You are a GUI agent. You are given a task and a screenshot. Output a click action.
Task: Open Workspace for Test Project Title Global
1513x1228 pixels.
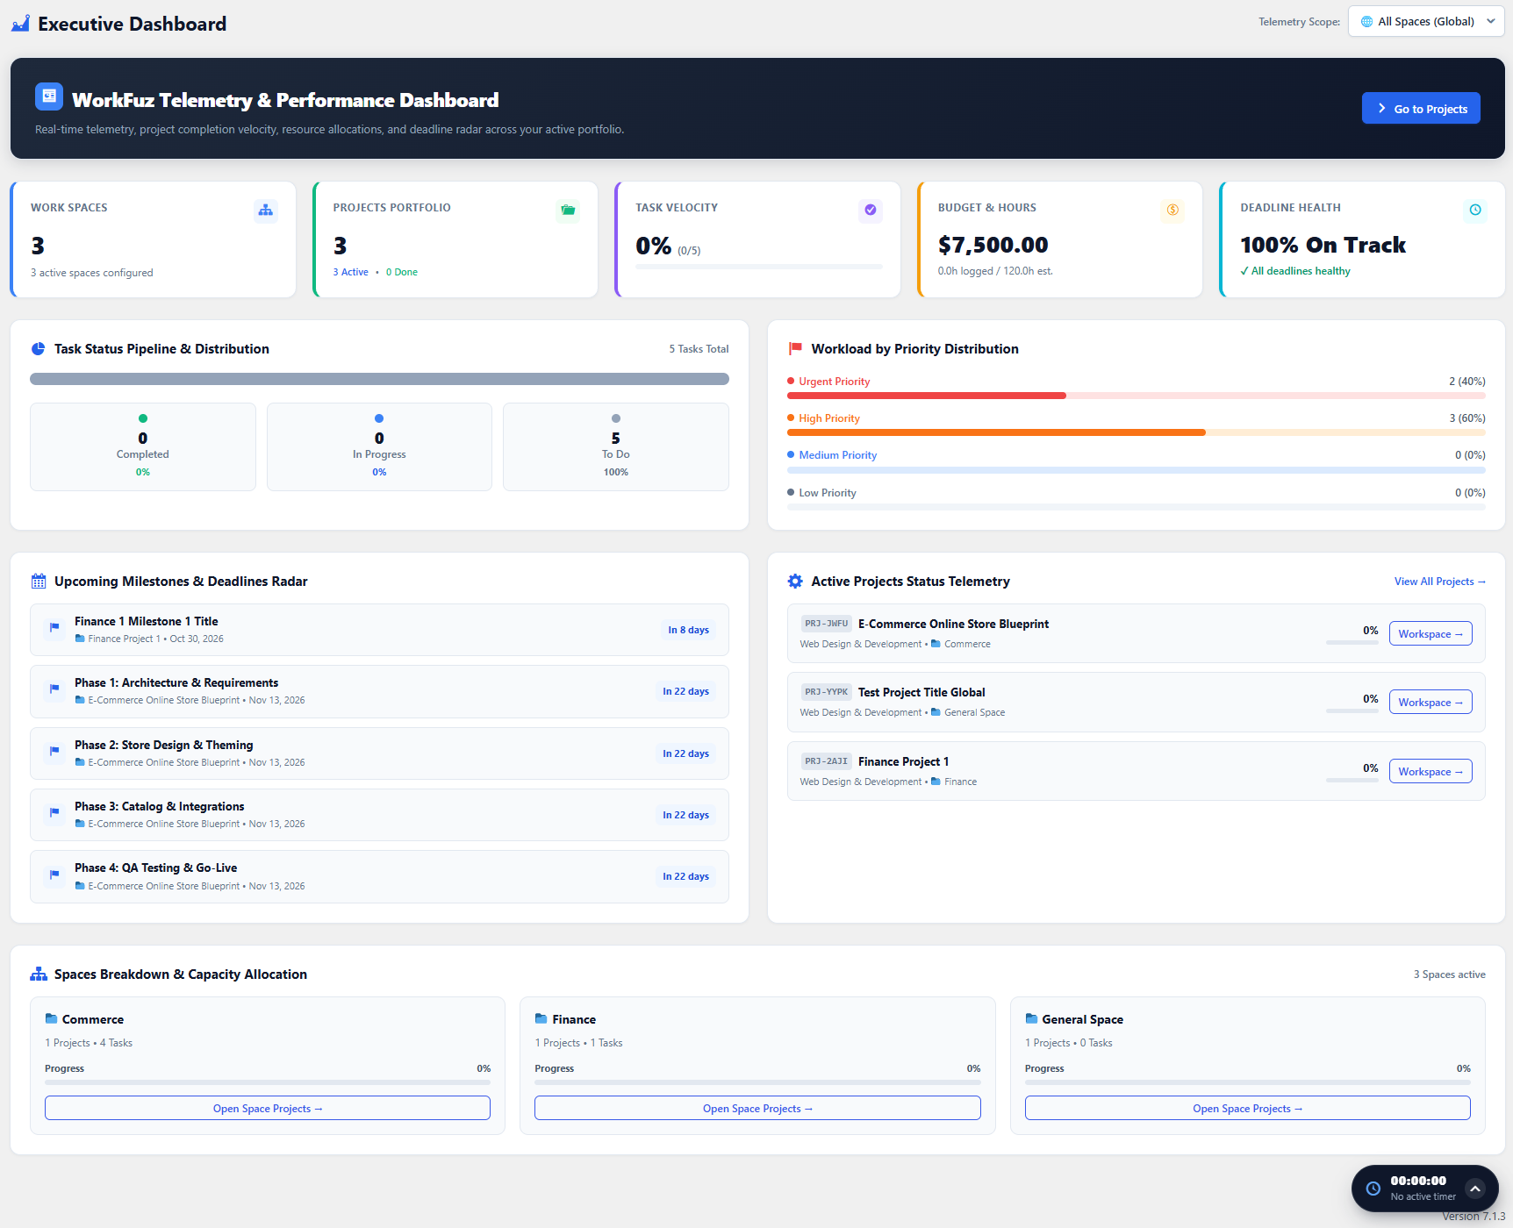(x=1431, y=703)
